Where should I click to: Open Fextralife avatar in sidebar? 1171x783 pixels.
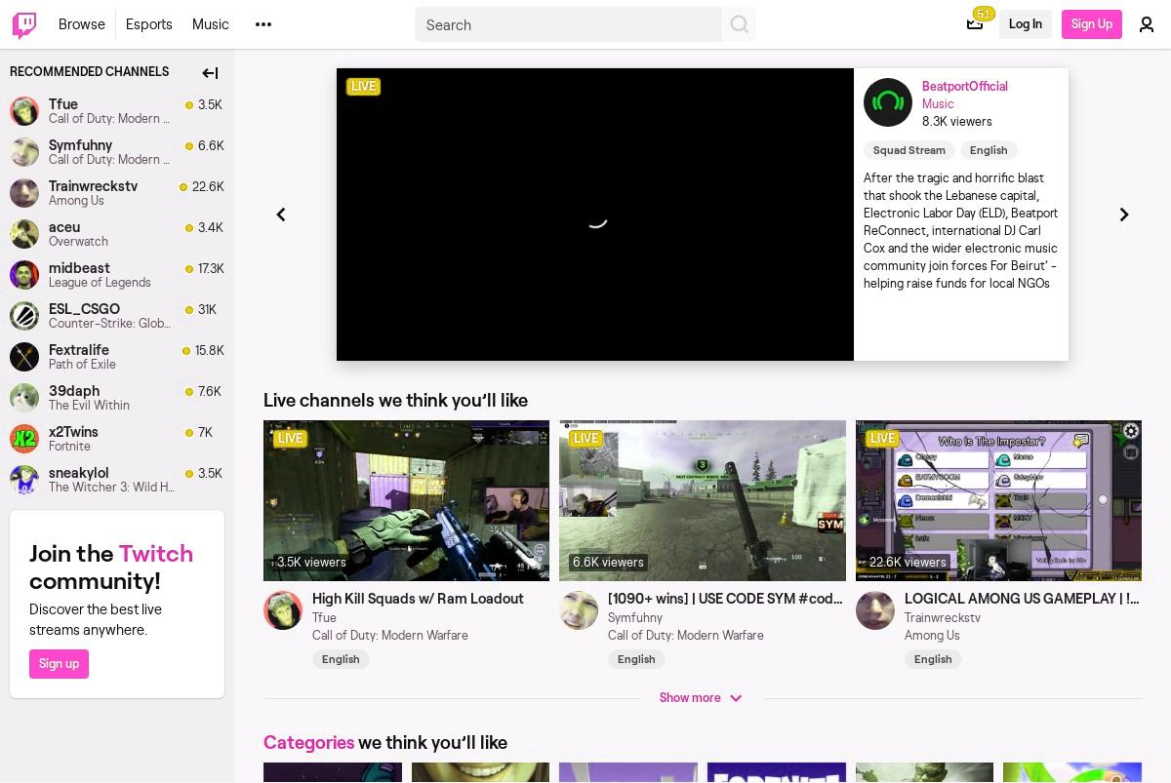[x=24, y=357]
